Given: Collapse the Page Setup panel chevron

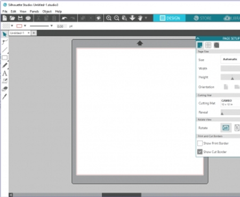Looking at the screenshot, I should click(198, 38).
